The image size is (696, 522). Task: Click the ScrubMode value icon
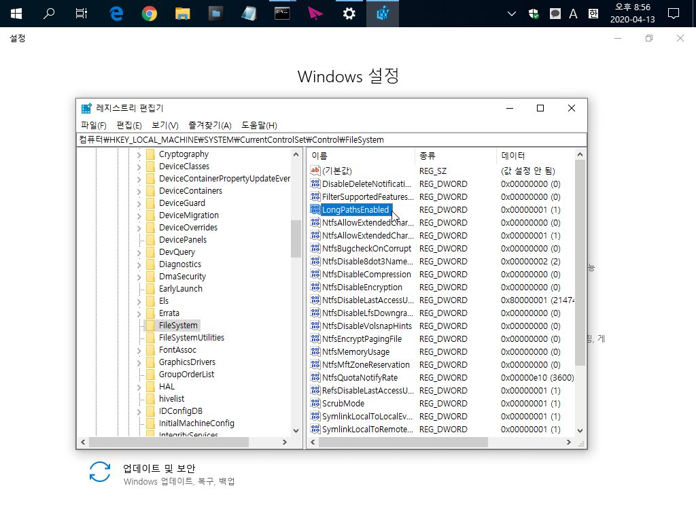click(315, 403)
